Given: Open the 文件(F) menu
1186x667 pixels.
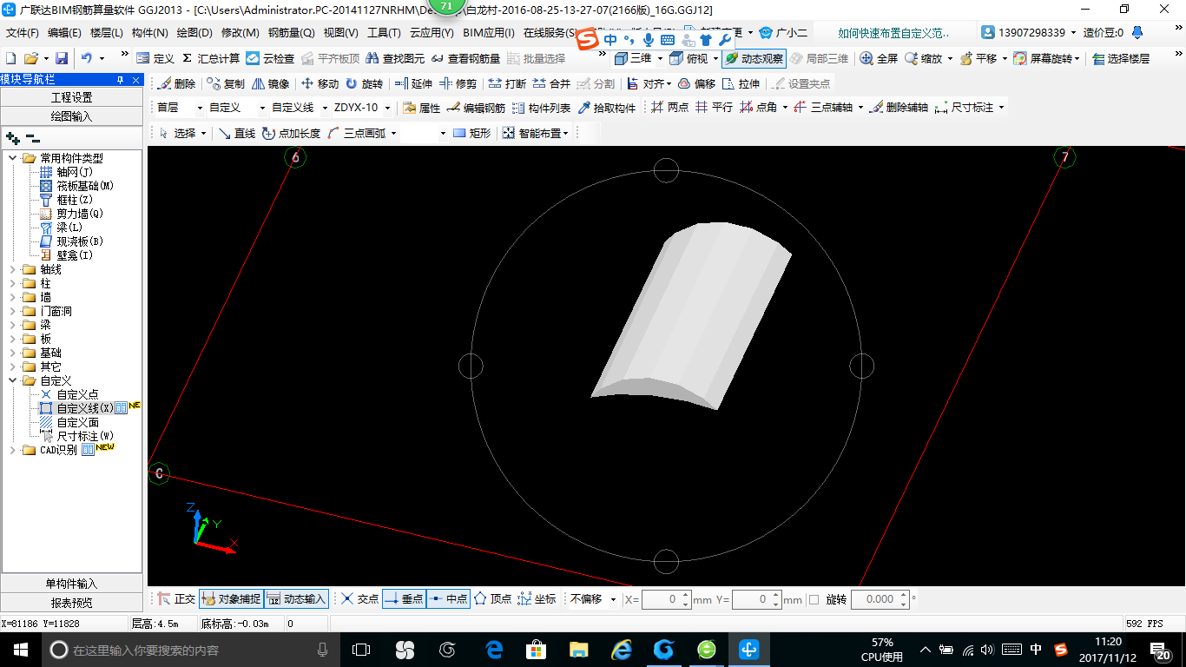Looking at the screenshot, I should click(23, 33).
